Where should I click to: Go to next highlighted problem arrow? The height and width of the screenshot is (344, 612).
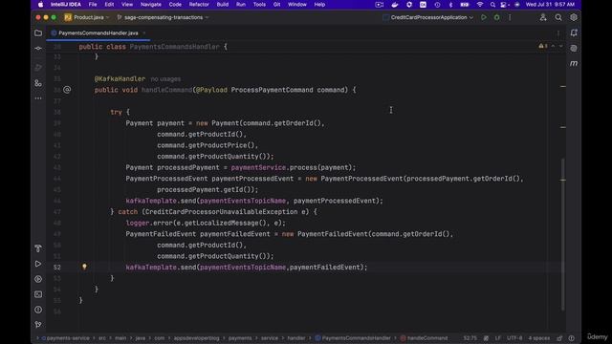pyautogui.click(x=561, y=46)
